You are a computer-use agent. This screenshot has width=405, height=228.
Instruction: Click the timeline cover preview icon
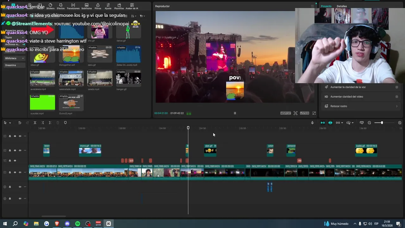click(362, 123)
